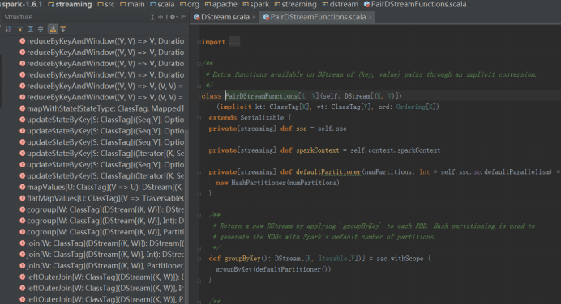561x304 pixels.
Task: Toggle Show Inherited members in Structure panel
Action: (x=19, y=29)
